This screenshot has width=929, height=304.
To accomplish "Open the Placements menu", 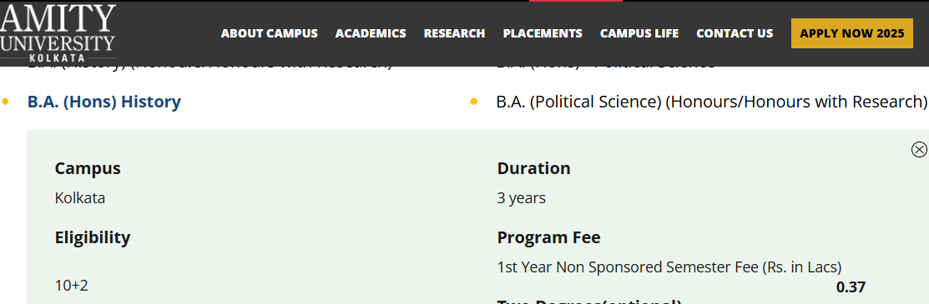I will pyautogui.click(x=543, y=33).
